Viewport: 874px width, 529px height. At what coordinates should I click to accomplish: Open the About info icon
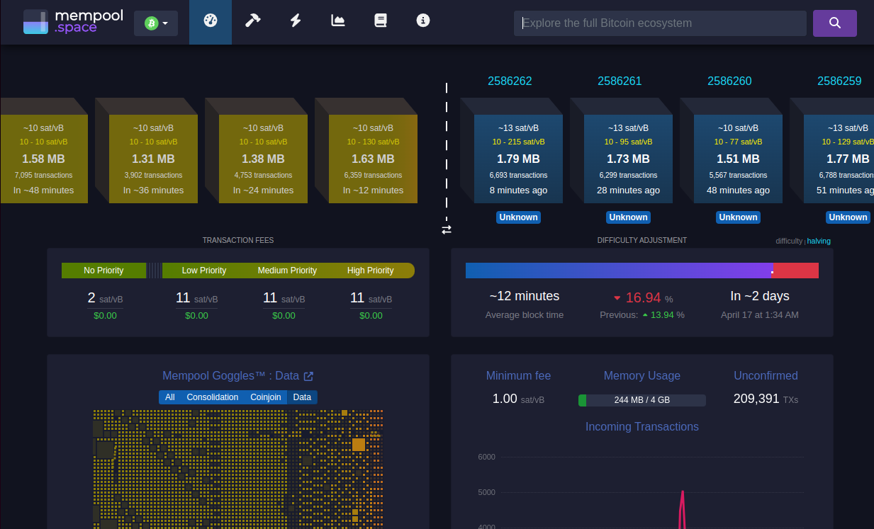(x=423, y=21)
